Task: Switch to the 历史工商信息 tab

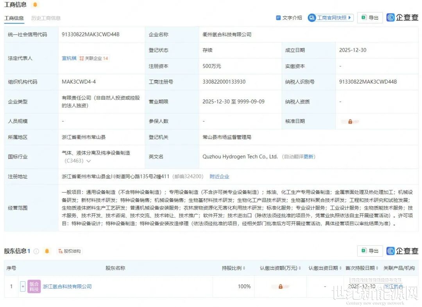Action: tap(46, 18)
